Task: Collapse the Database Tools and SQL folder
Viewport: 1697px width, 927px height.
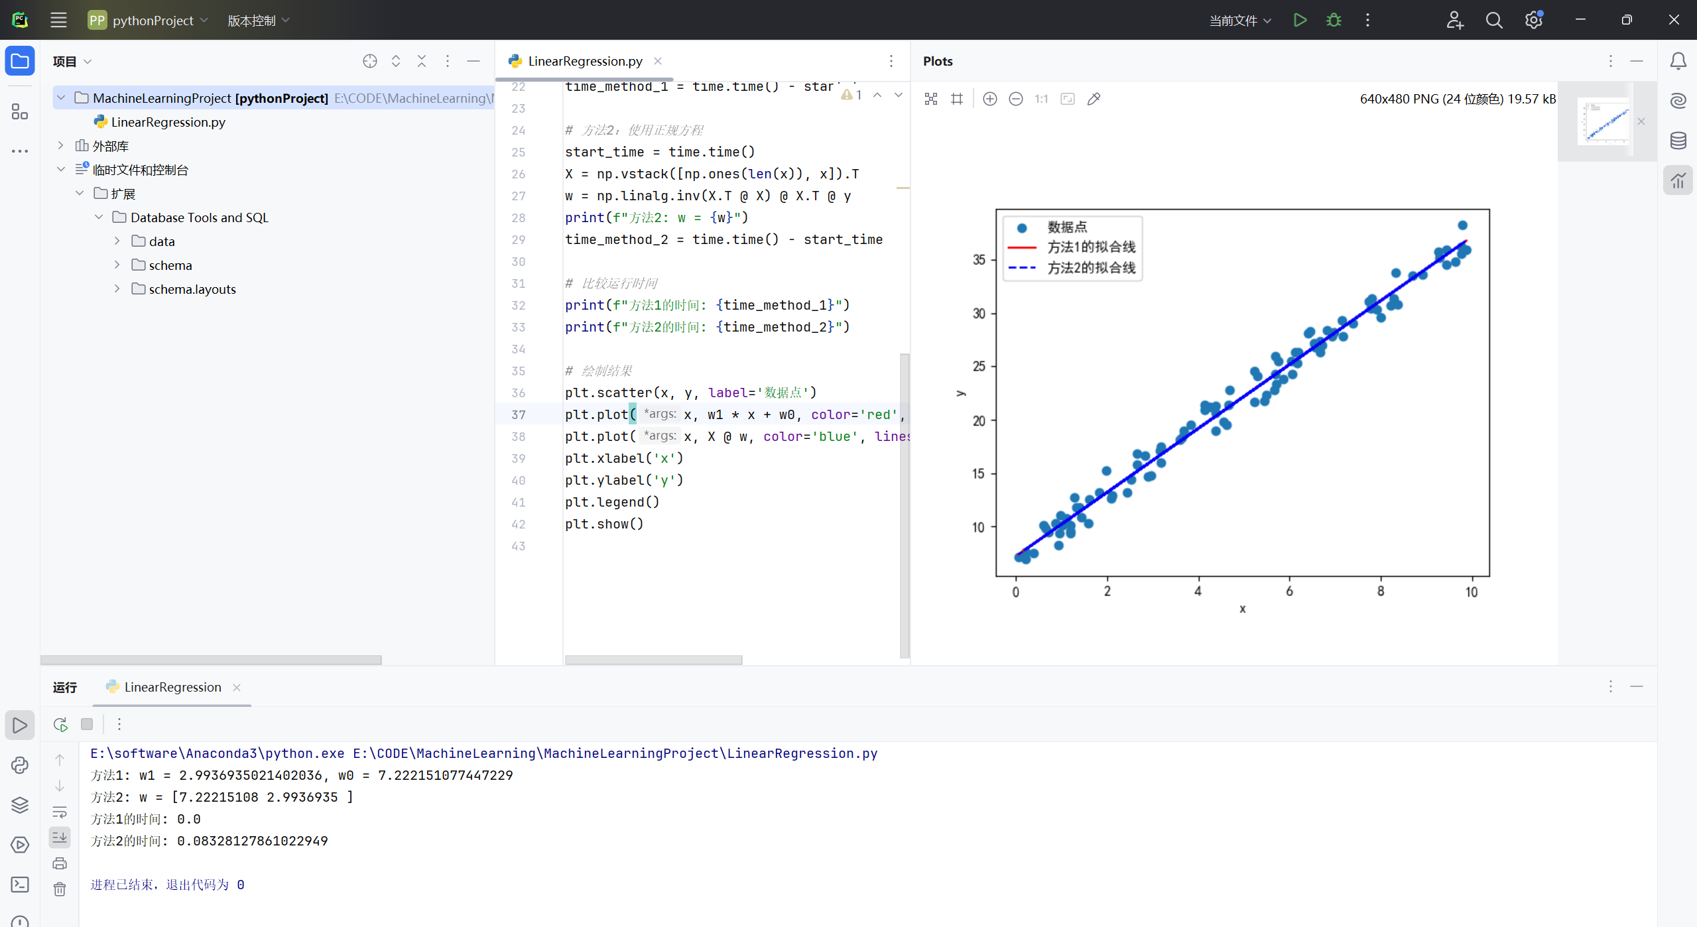Action: 99,217
